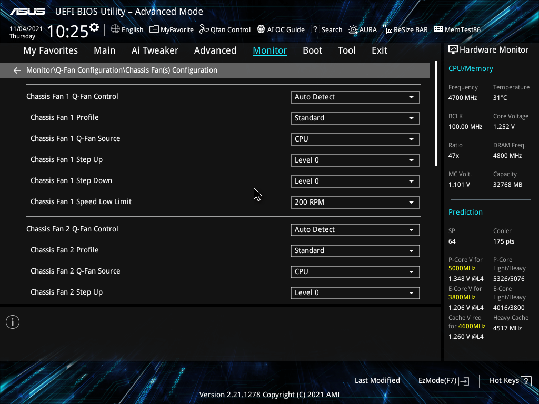
Task: Click the Hardware Monitor display icon
Action: point(453,50)
